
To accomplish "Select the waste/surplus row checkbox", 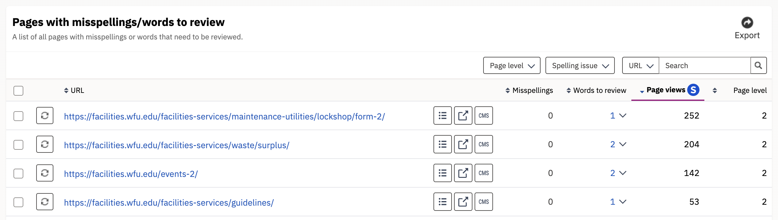I will point(18,145).
